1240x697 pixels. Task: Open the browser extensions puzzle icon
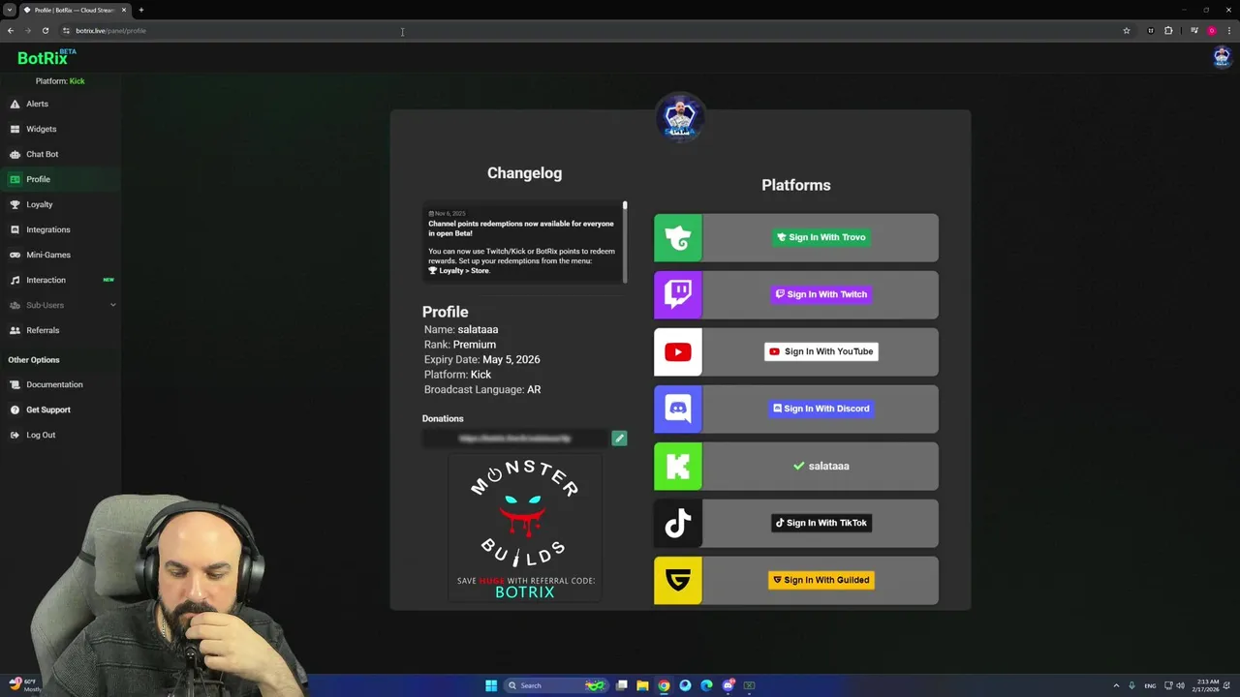point(1168,31)
